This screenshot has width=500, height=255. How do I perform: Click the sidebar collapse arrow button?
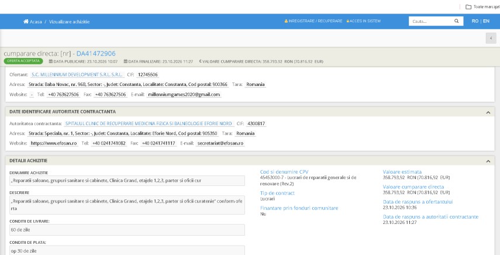point(491,38)
